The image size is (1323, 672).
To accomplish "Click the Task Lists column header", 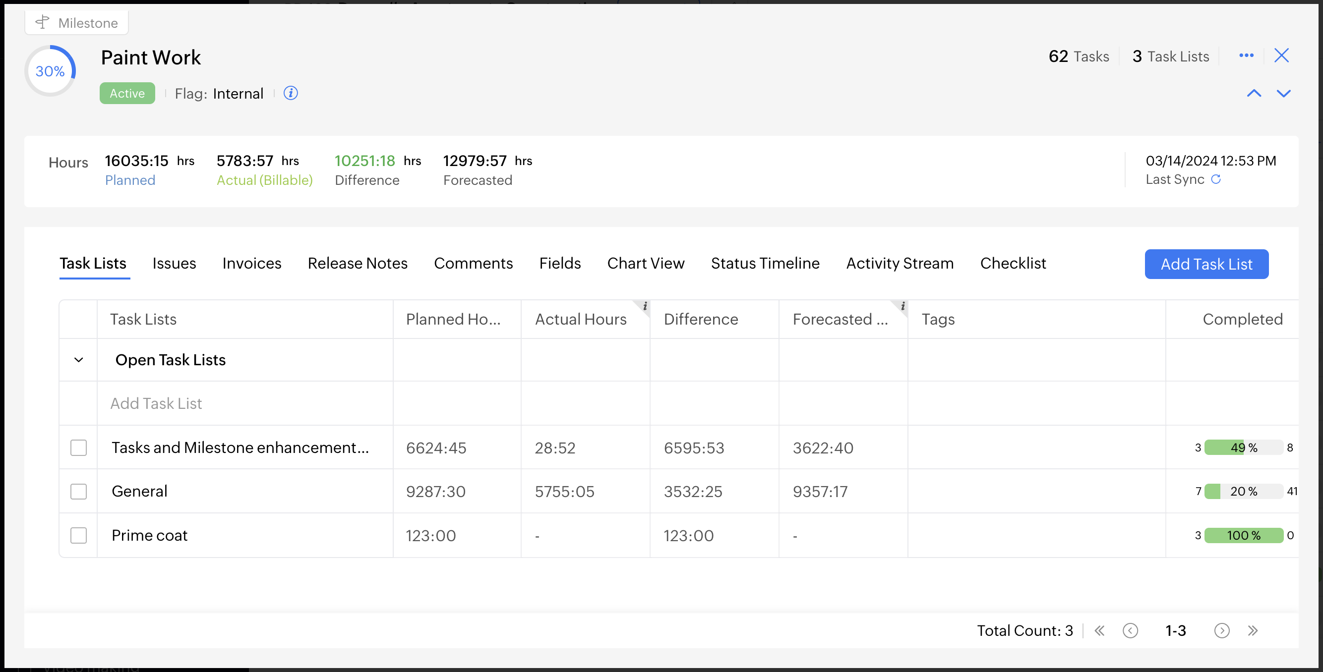I will tap(245, 319).
